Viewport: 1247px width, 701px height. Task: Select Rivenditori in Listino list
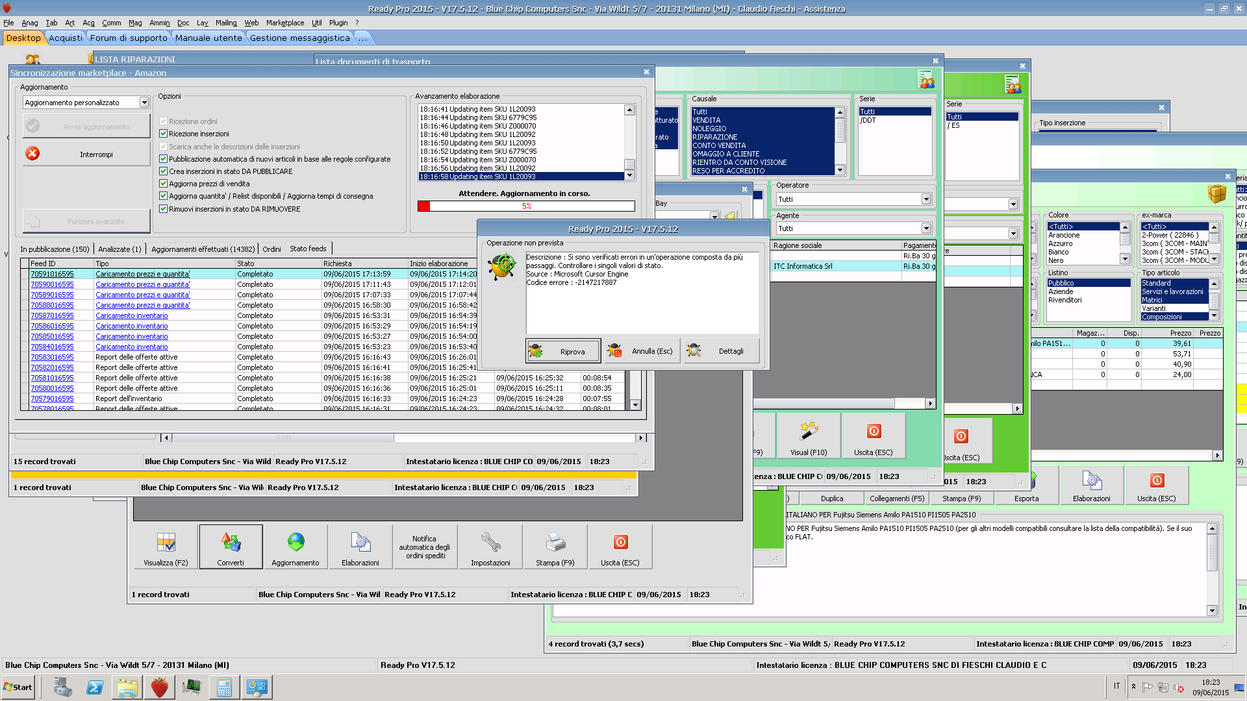tap(1089, 300)
